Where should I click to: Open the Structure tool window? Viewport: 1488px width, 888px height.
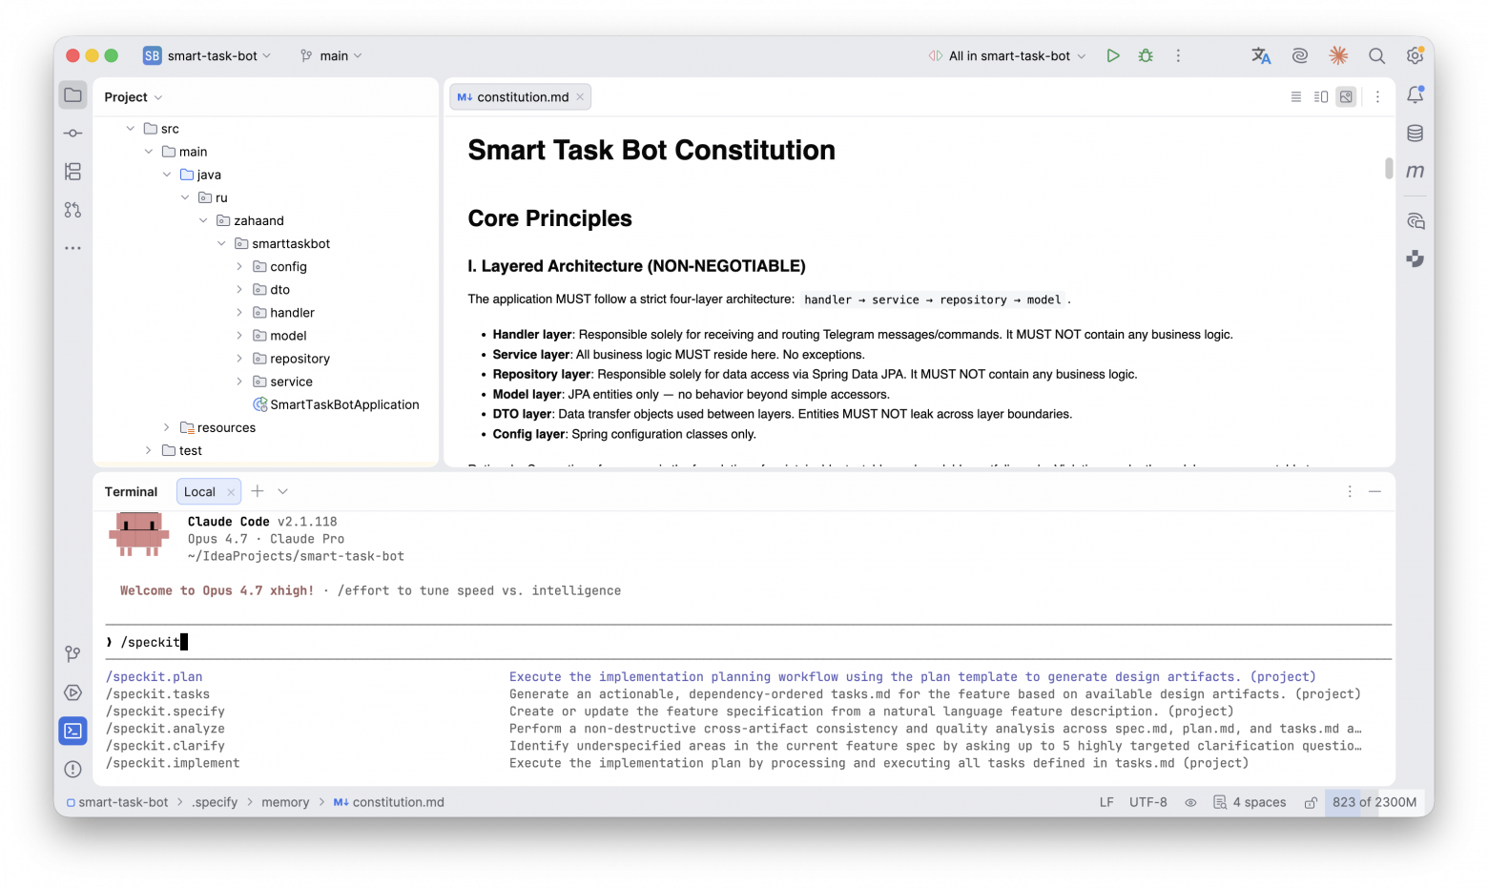pos(72,171)
